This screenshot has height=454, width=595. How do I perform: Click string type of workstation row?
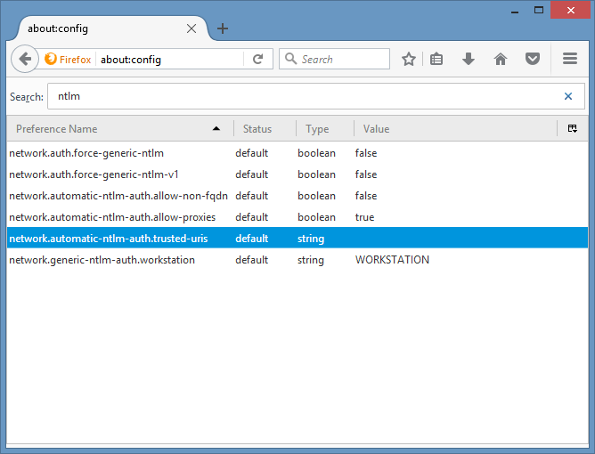click(311, 260)
